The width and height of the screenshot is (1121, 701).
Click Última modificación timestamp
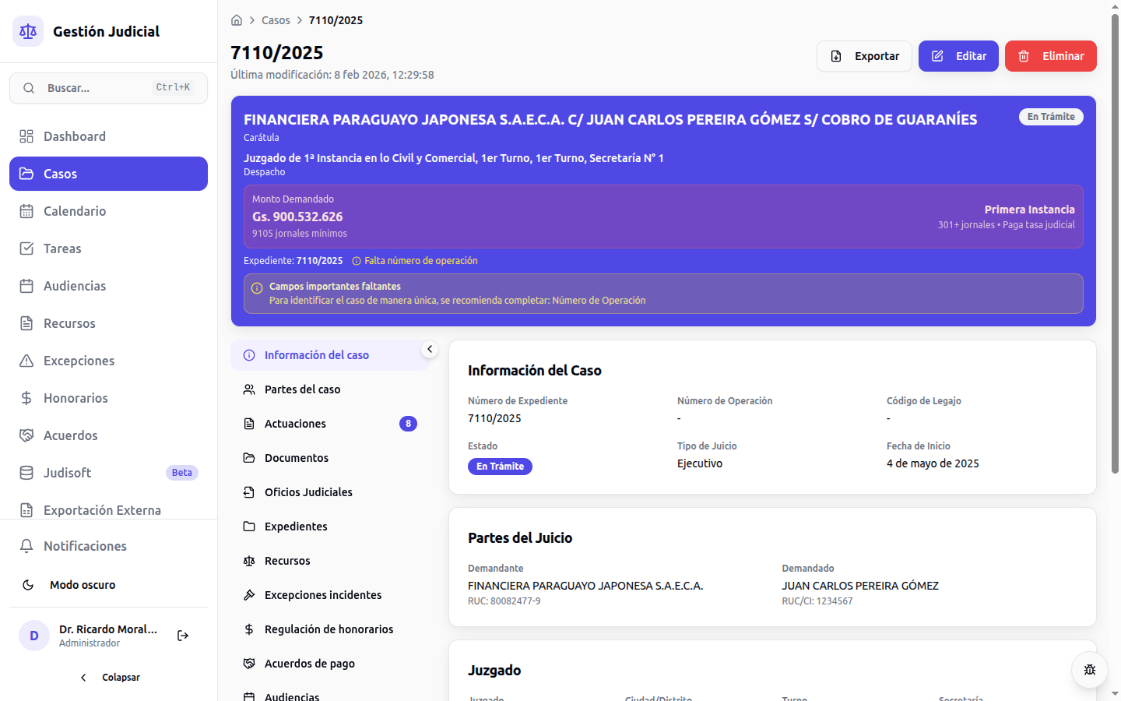(x=332, y=75)
